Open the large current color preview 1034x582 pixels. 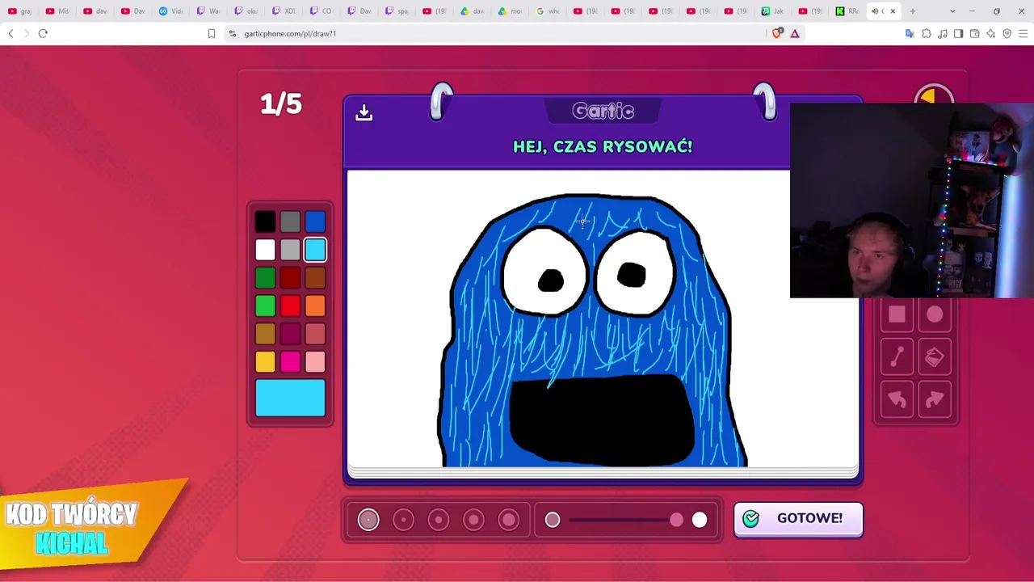(290, 399)
